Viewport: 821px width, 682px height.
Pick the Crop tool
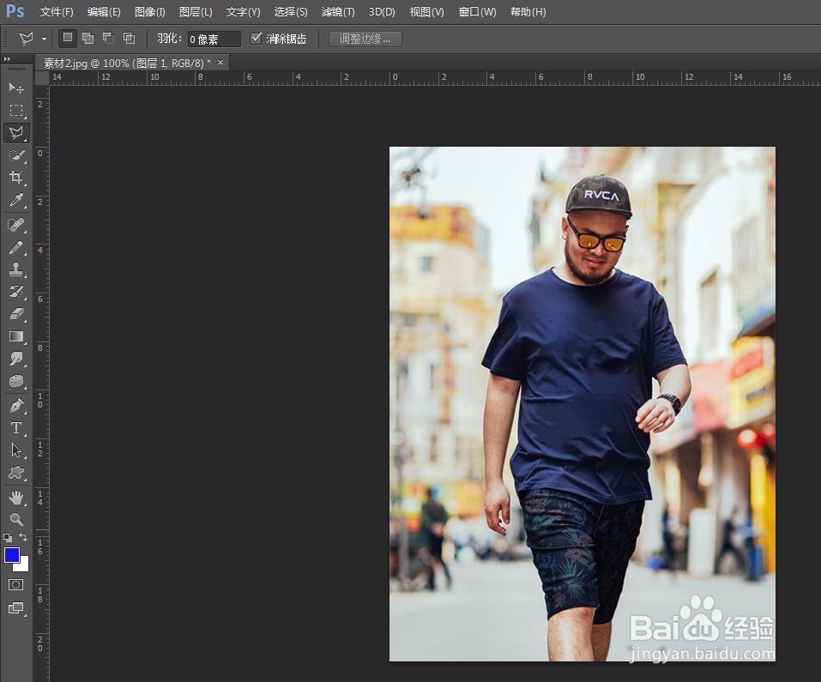click(x=16, y=178)
